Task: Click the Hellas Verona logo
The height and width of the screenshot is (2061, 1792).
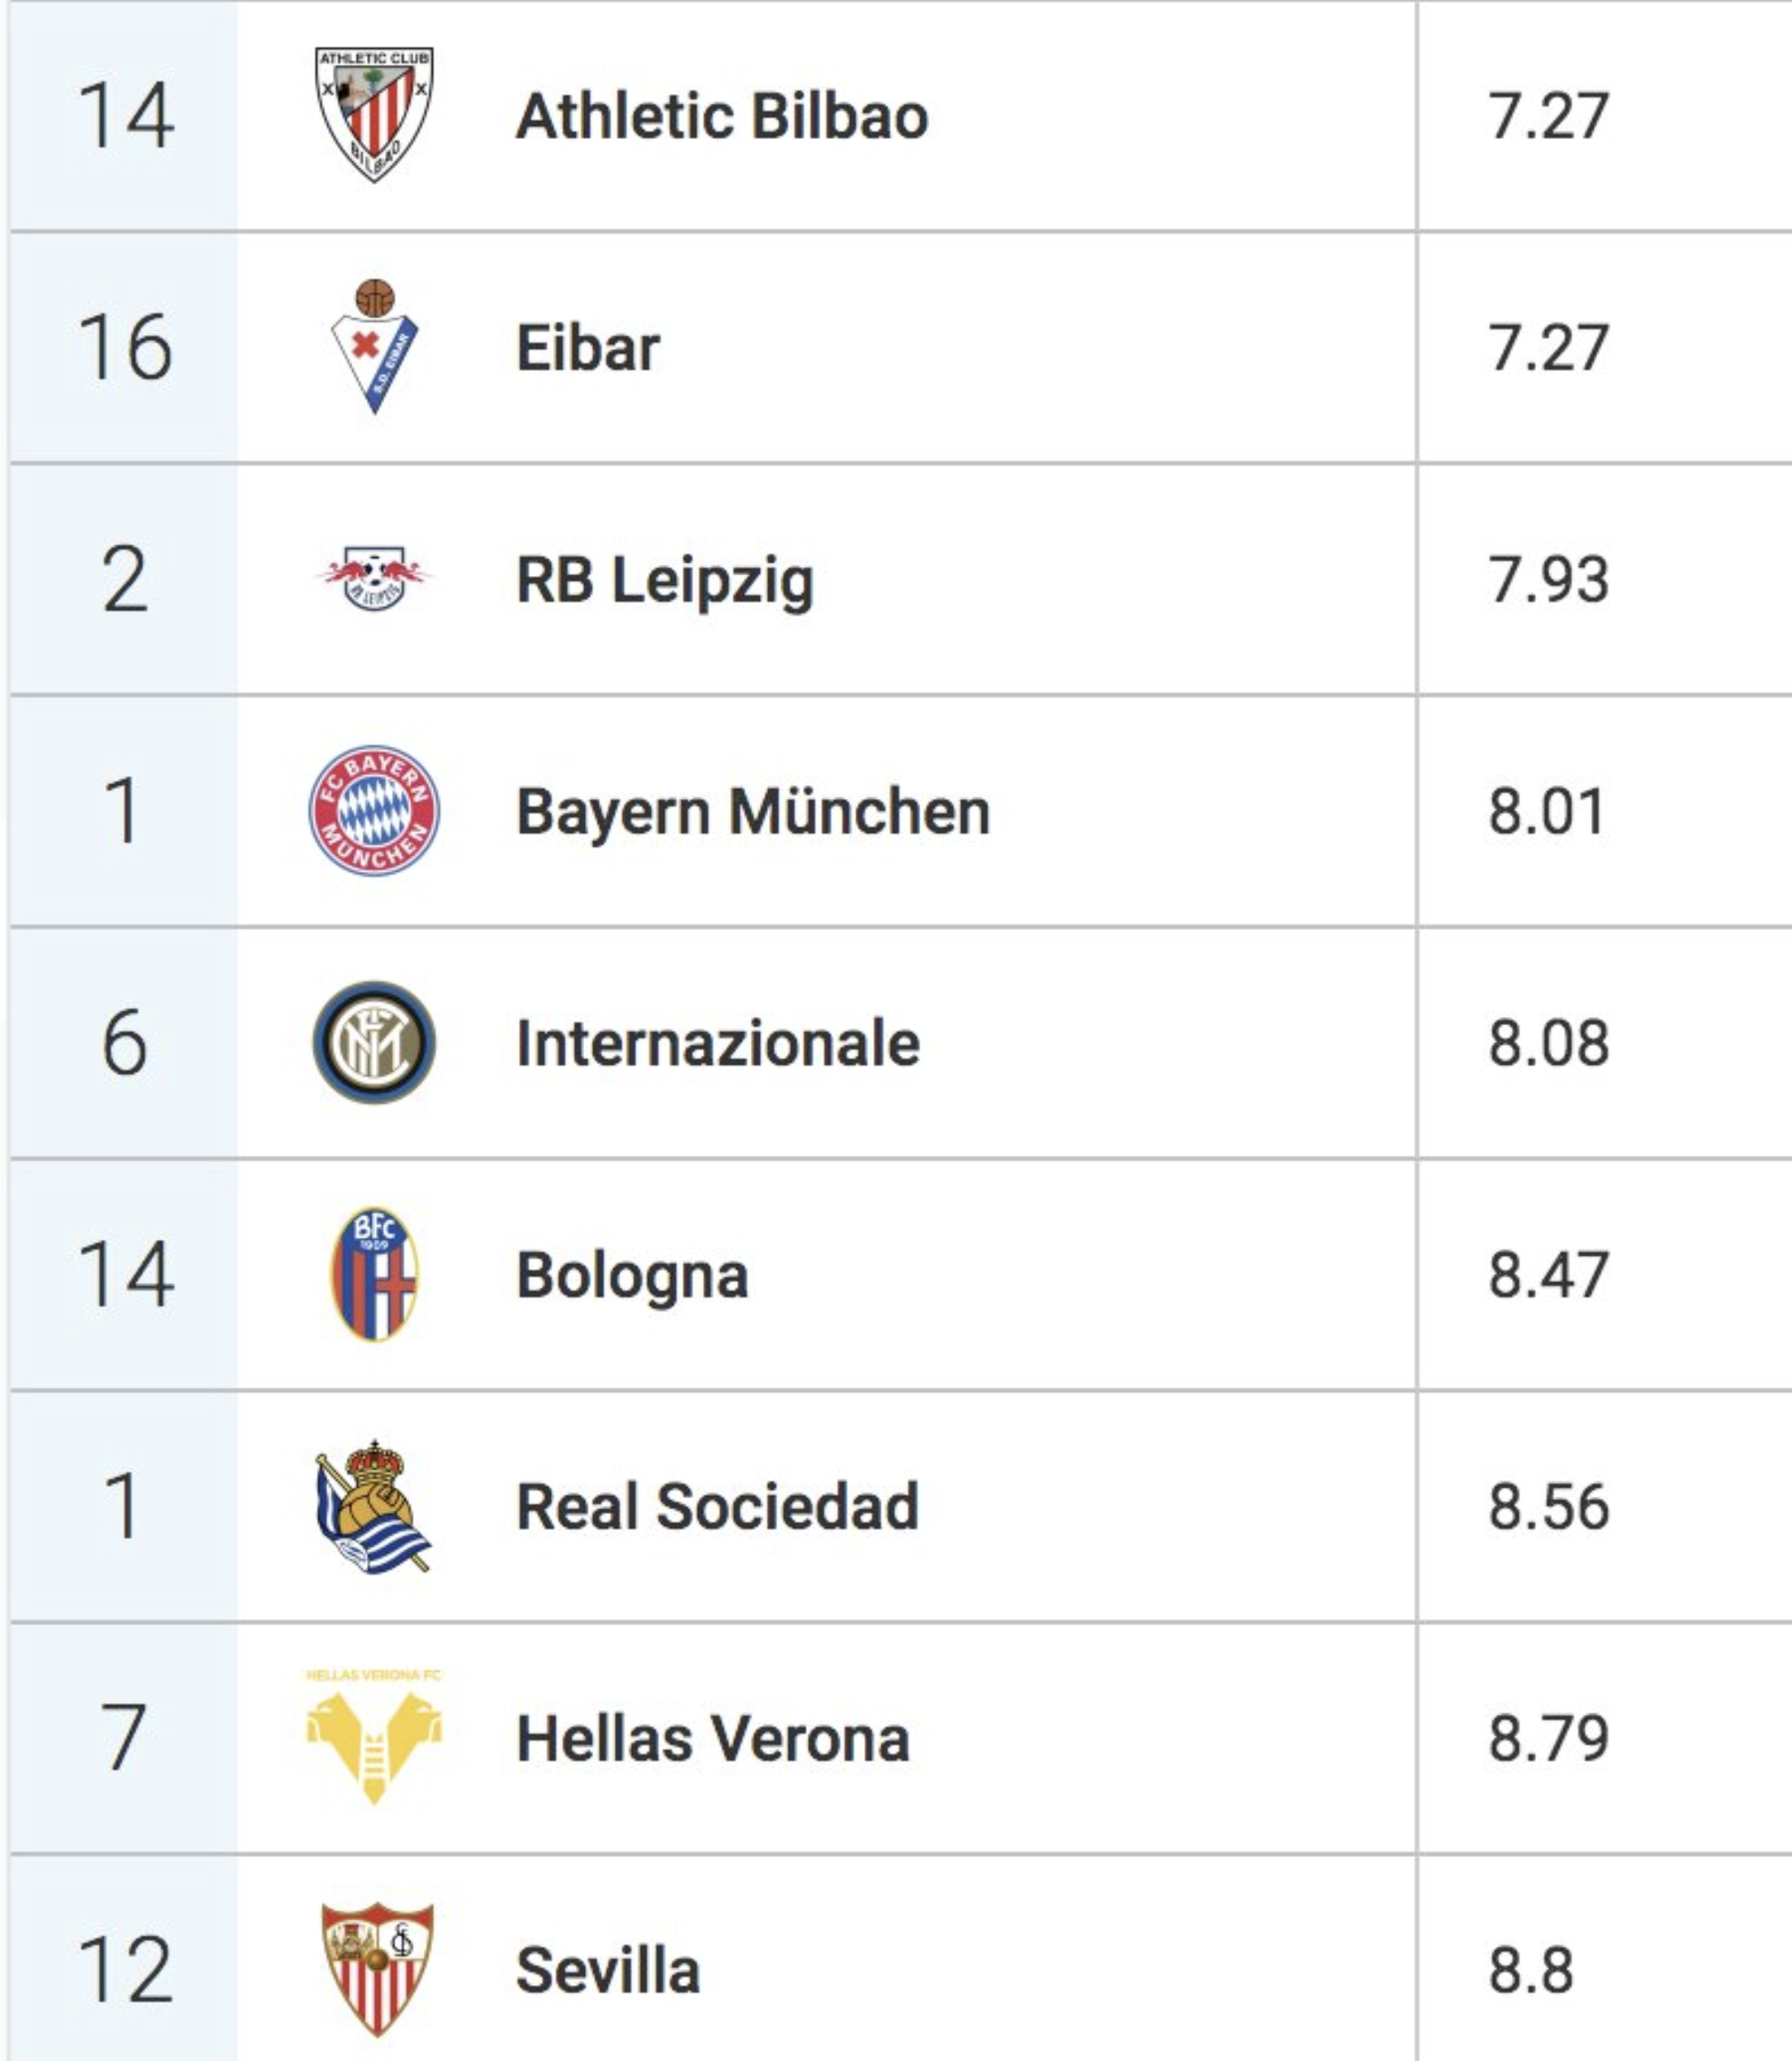Action: [373, 1737]
